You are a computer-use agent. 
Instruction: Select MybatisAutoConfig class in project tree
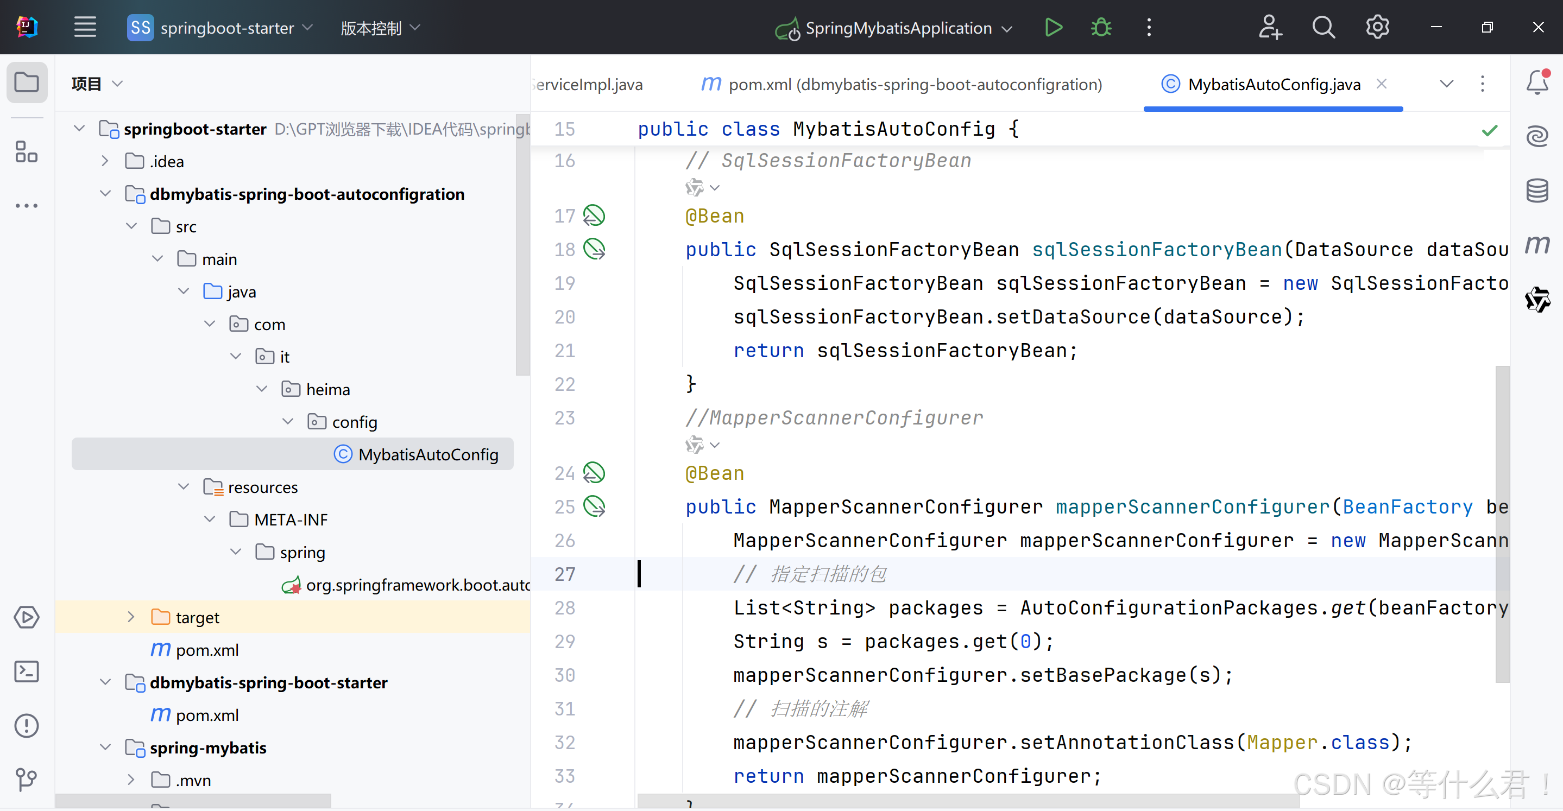click(427, 454)
